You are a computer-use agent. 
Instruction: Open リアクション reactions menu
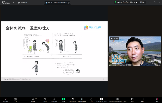coord(54,99)
